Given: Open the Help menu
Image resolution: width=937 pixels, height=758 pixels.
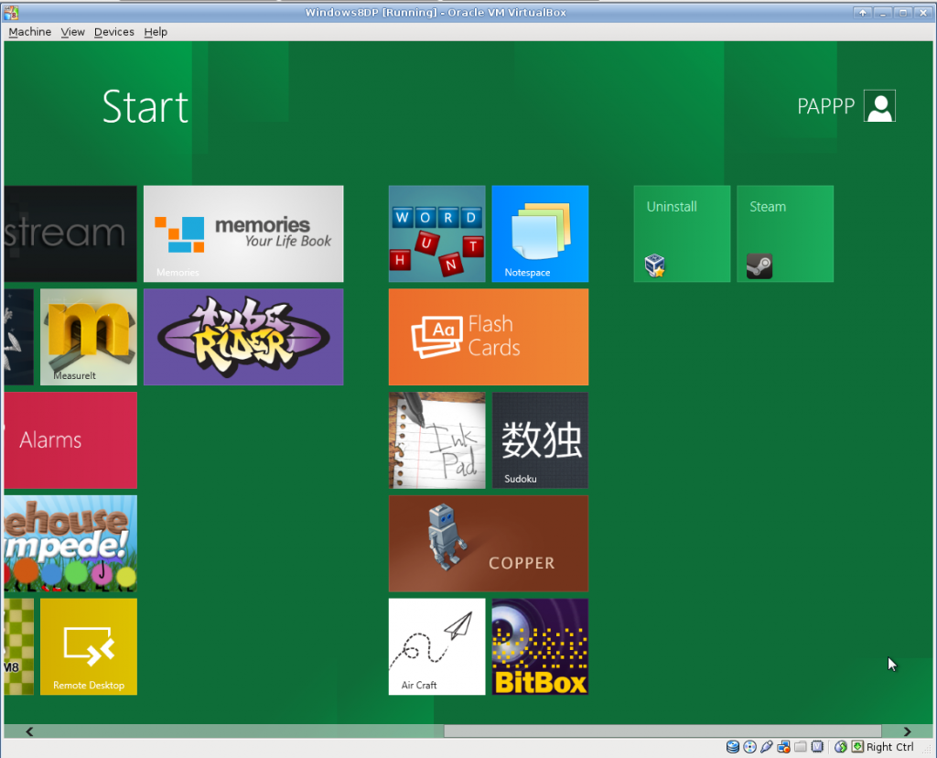Looking at the screenshot, I should (156, 32).
